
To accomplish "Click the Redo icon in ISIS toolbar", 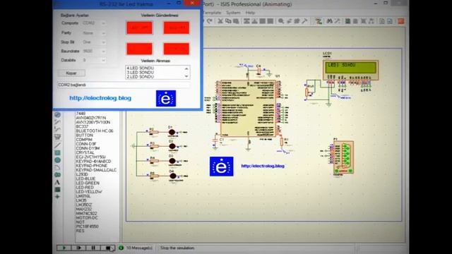I will (210, 21).
